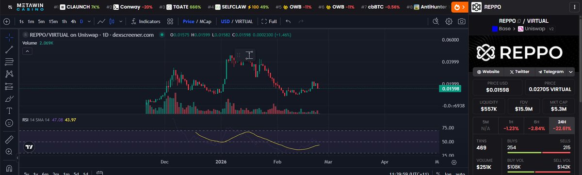The width and height of the screenshot is (582, 175).
Task: Select the 15m time interval
Action: click(53, 21)
